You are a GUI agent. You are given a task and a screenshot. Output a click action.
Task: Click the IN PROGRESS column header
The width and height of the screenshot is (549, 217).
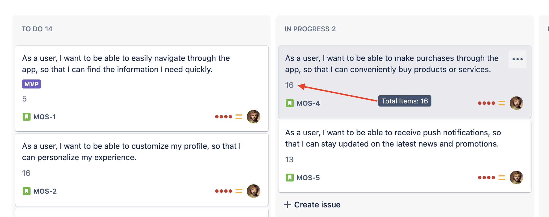pyautogui.click(x=310, y=29)
